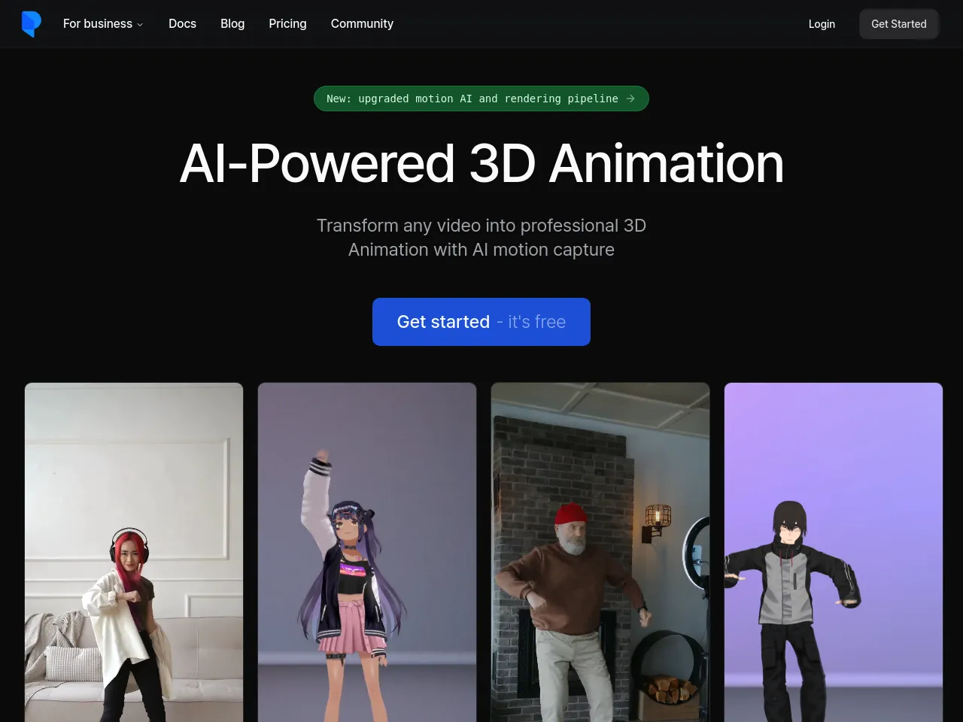Open the For business menu
The image size is (963, 722).
click(98, 24)
